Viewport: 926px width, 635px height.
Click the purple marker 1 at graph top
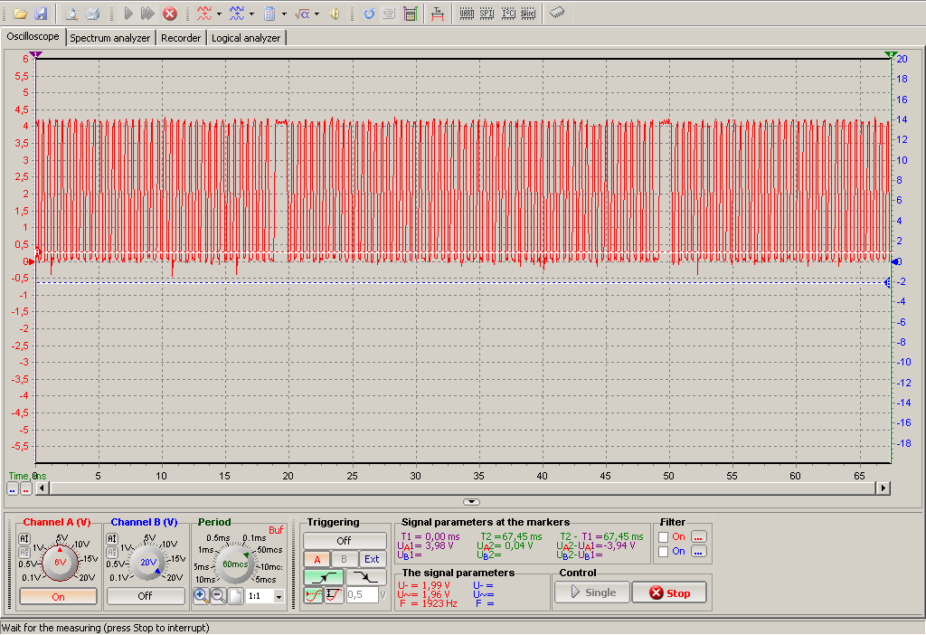coord(36,54)
